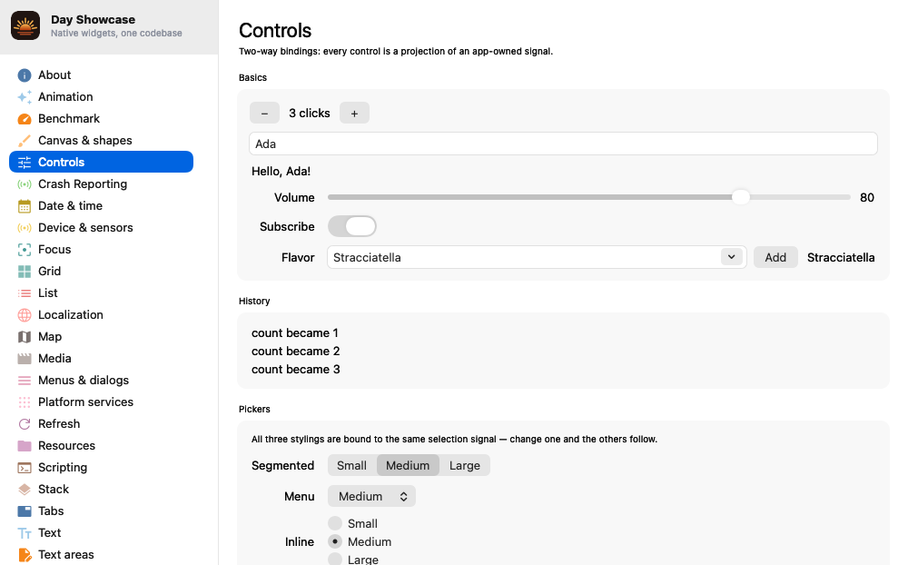Navigate to the Localization sidebar item
Screen dimensions: 908x565
[102, 314]
